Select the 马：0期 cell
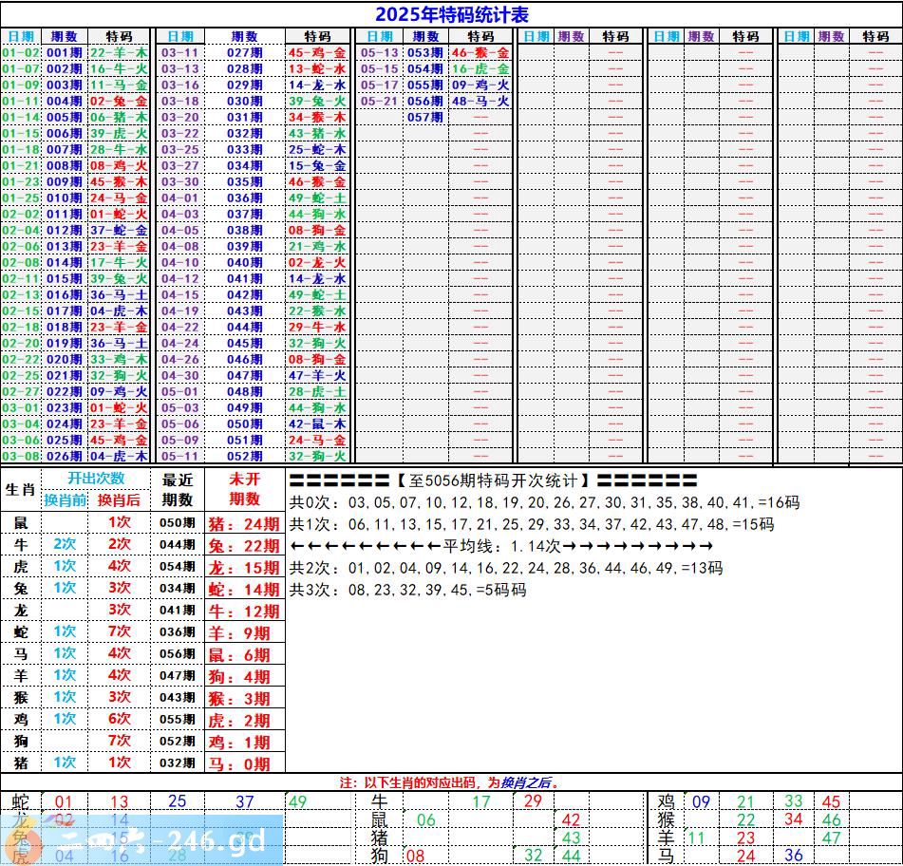This screenshot has height=866, width=903. [244, 763]
